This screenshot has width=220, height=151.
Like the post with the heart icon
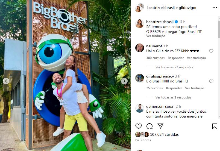pos(139,126)
